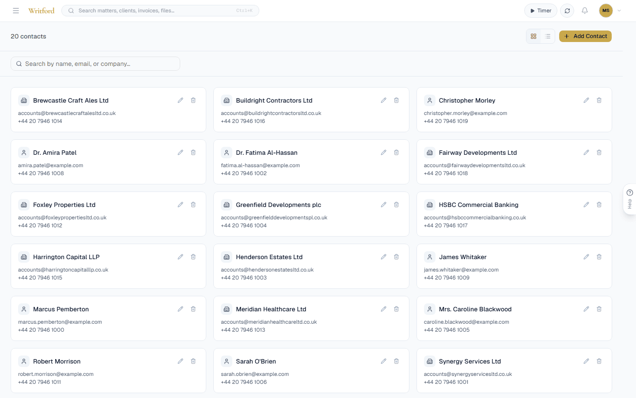Open the MS profile avatar

pyautogui.click(x=606, y=11)
